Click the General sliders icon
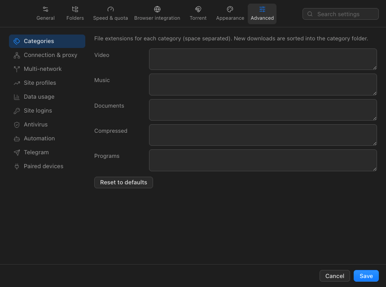 click(x=45, y=9)
